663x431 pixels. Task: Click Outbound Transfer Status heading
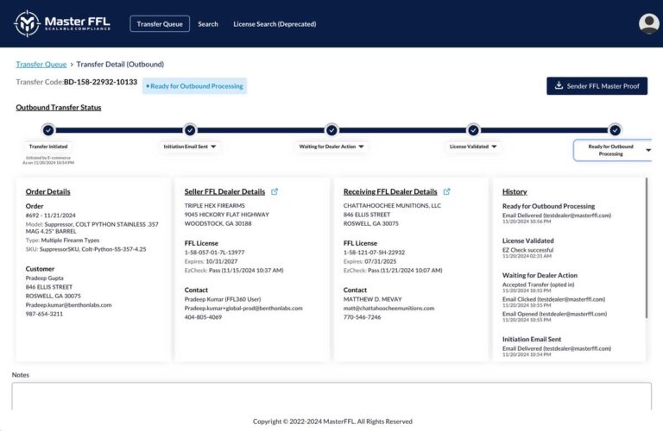pyautogui.click(x=59, y=108)
